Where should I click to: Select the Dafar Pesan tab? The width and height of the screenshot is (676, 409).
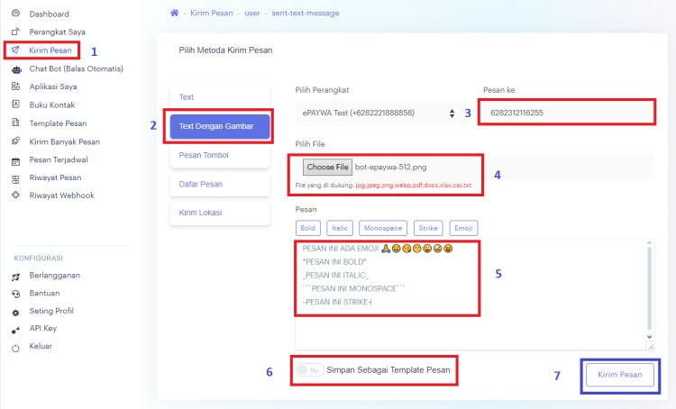(220, 184)
